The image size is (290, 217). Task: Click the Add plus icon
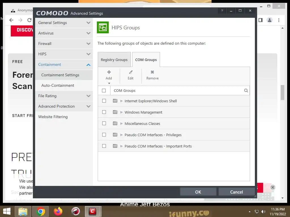[109, 72]
